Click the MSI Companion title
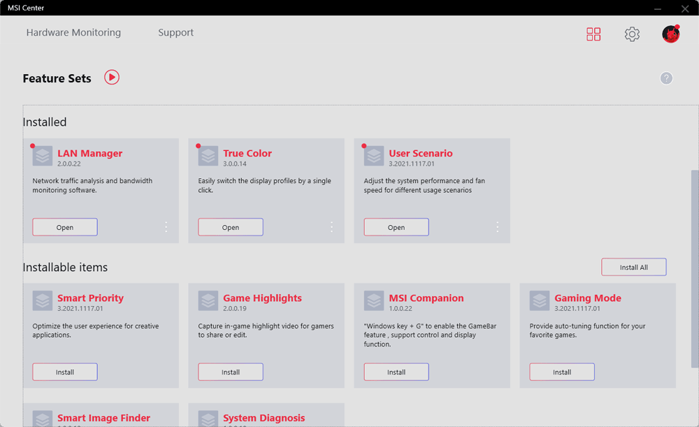Viewport: 699px width, 427px height. tap(426, 298)
